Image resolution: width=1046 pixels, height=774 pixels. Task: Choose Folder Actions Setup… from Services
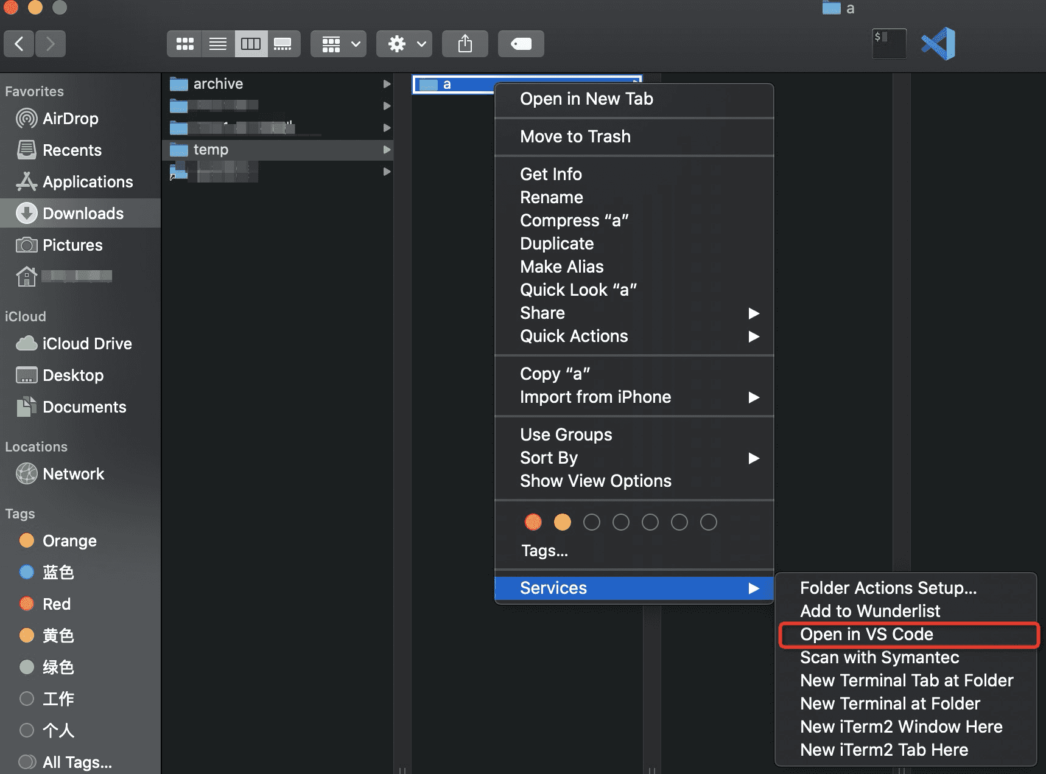tap(906, 588)
